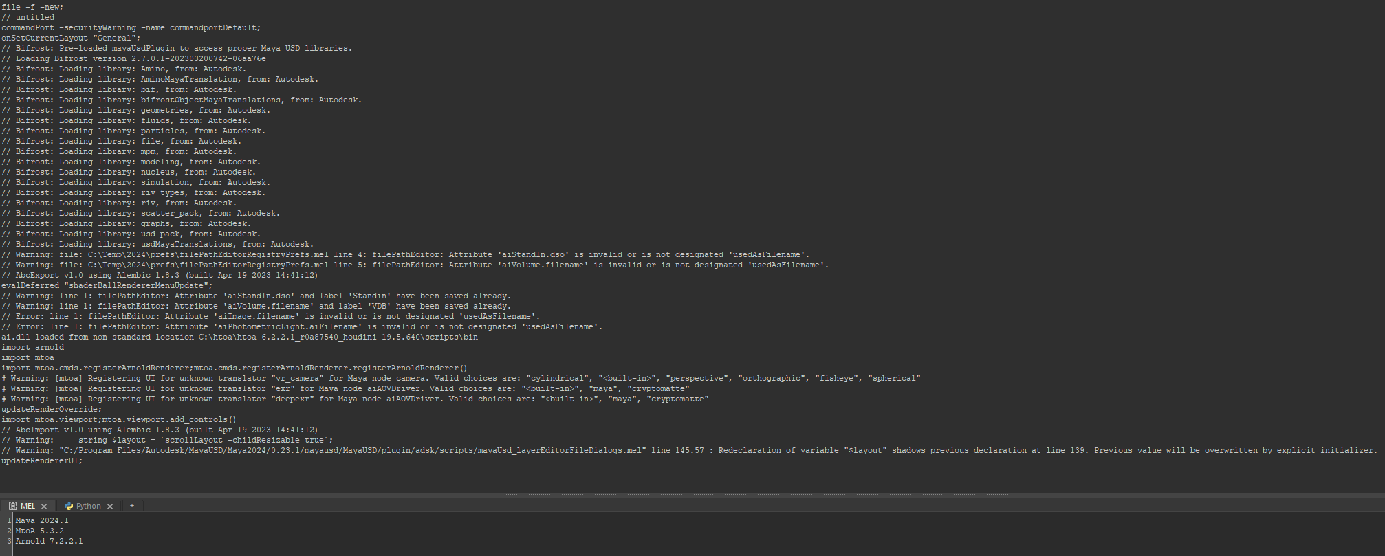Click the Bifrost 'nucleus' library line
The image size is (1385, 556).
point(129,173)
